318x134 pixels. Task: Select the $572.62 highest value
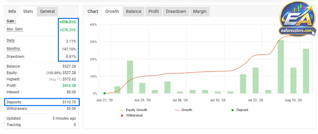(x=69, y=79)
